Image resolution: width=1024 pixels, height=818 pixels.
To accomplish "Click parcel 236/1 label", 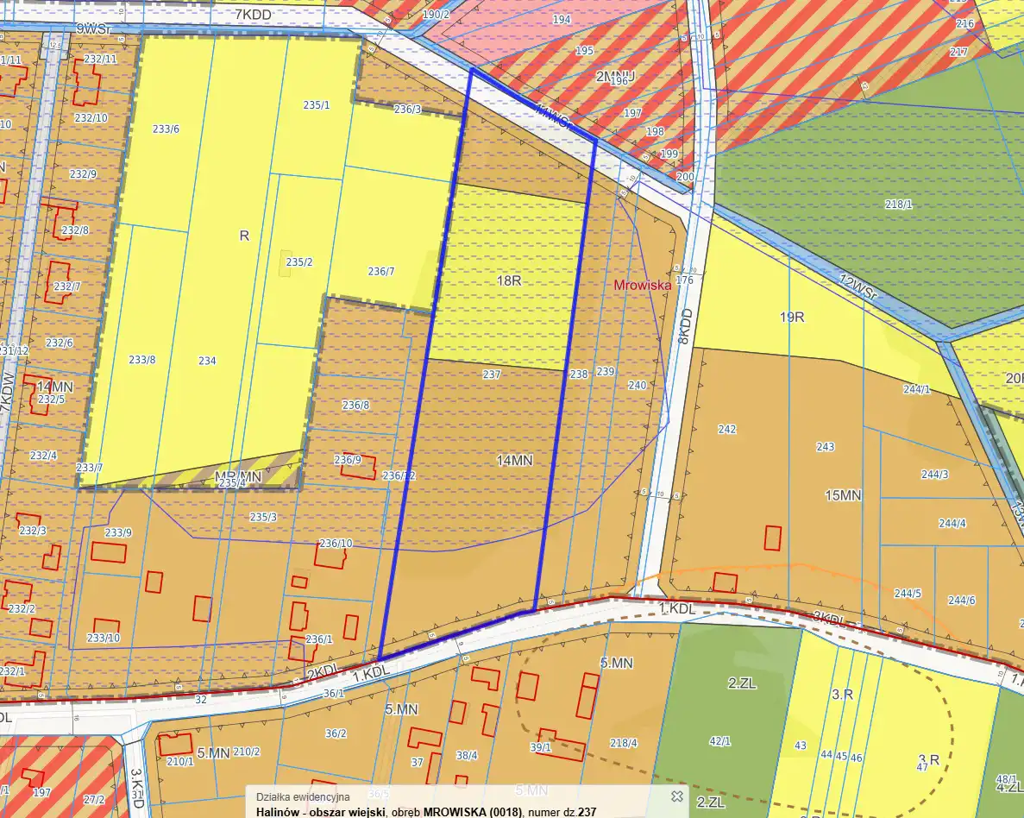I will [x=318, y=639].
